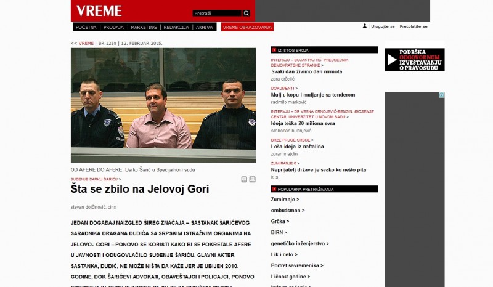Screen dimensions: 493x287
Task: Click photo caption Od afere do afere
Action: [x=132, y=170]
